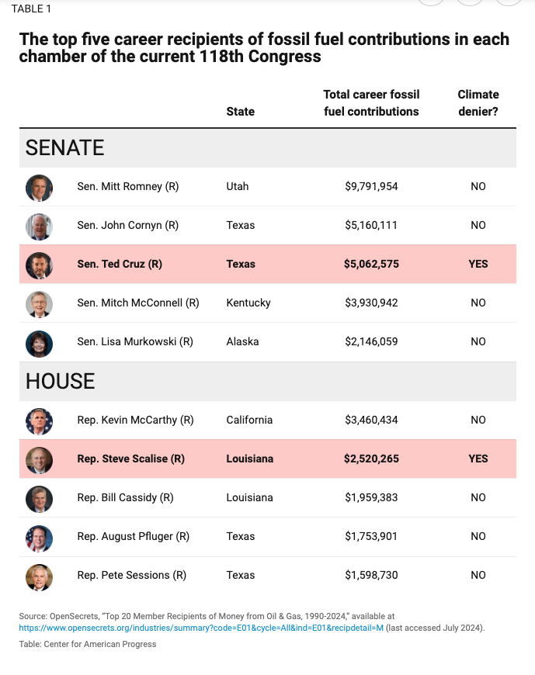Viewport: 535px width, 675px height.
Task: Click Kevin McCarthy's portrait photo
Action: (39, 421)
